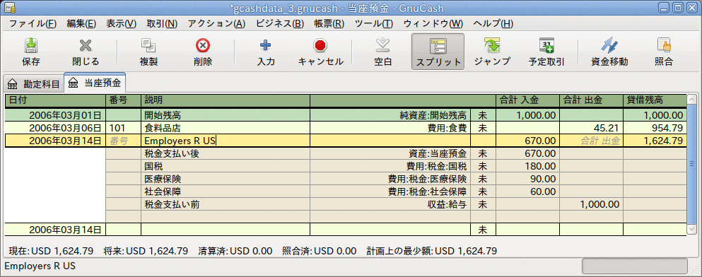Click the bank icon on 勘定科目 tab
This screenshot has width=702, height=277.
pos(13,83)
